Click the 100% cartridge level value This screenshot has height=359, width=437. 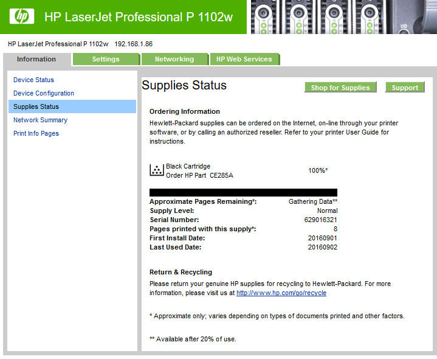click(x=318, y=170)
